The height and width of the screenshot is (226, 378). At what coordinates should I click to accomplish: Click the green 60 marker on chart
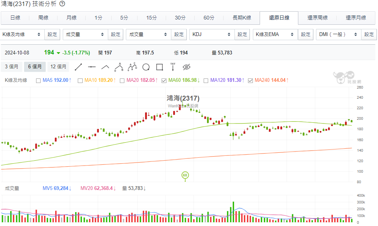pos(185,175)
